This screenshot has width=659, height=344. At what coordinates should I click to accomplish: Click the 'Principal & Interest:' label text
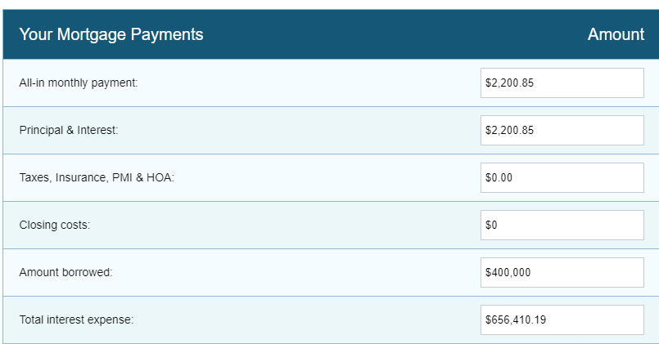coord(69,131)
